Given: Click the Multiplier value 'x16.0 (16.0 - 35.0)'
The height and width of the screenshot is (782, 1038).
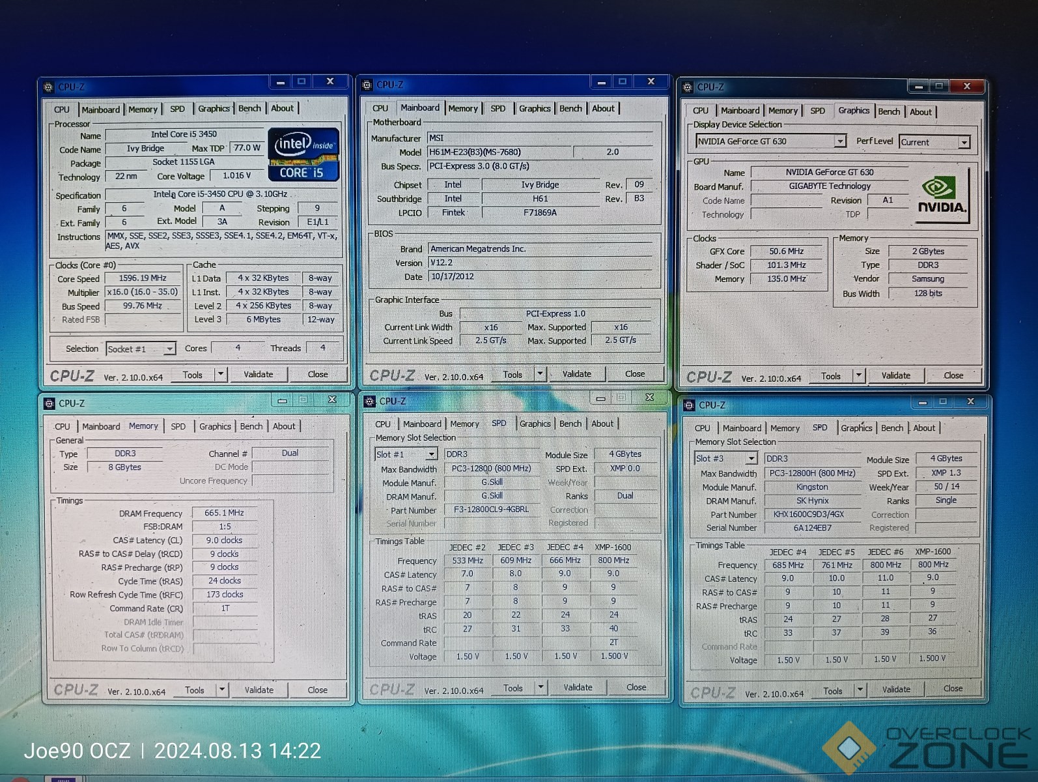Looking at the screenshot, I should click(x=143, y=292).
